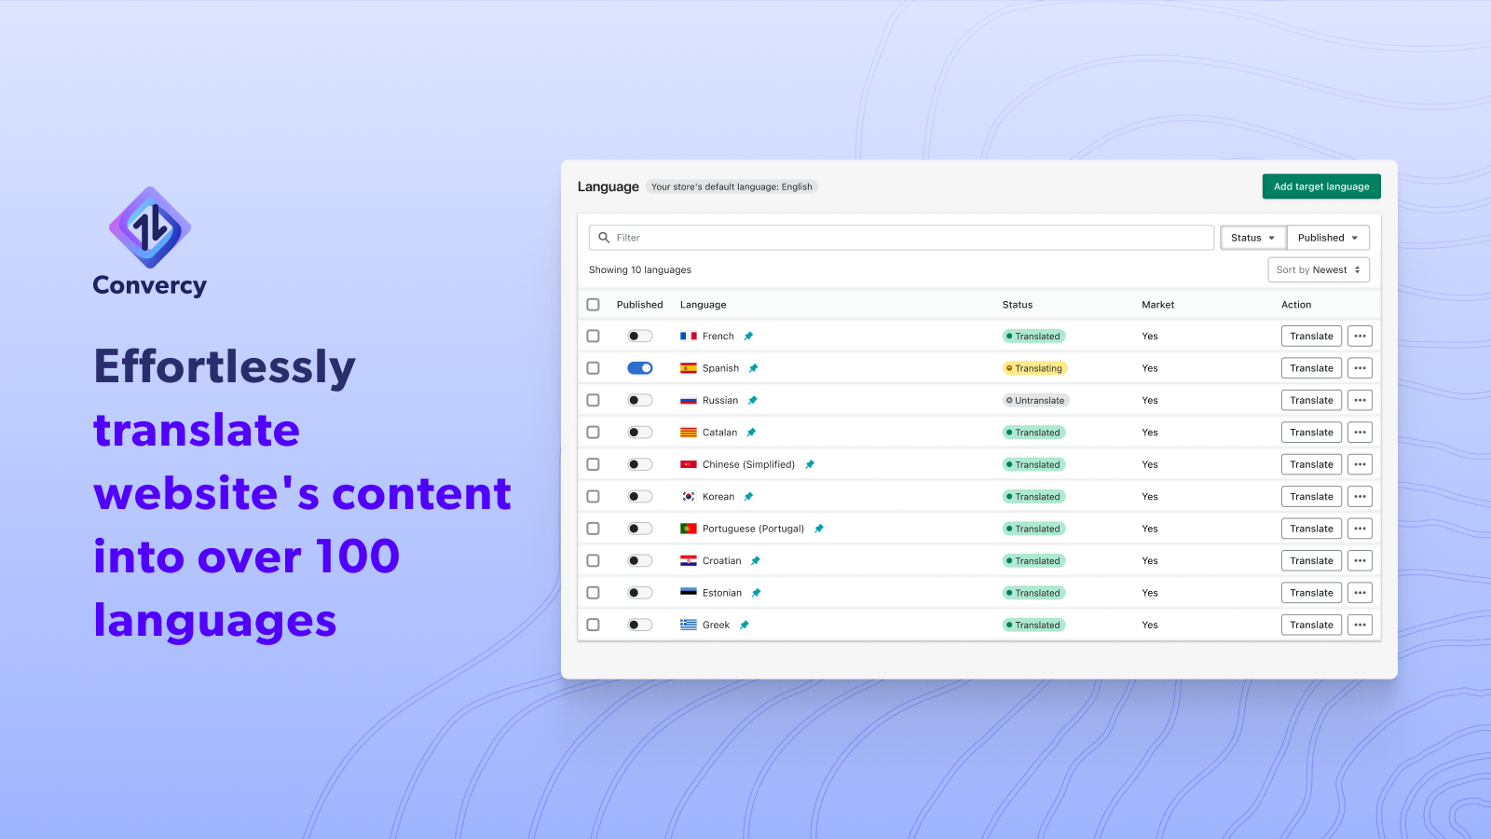Click the Status column header

click(1018, 305)
